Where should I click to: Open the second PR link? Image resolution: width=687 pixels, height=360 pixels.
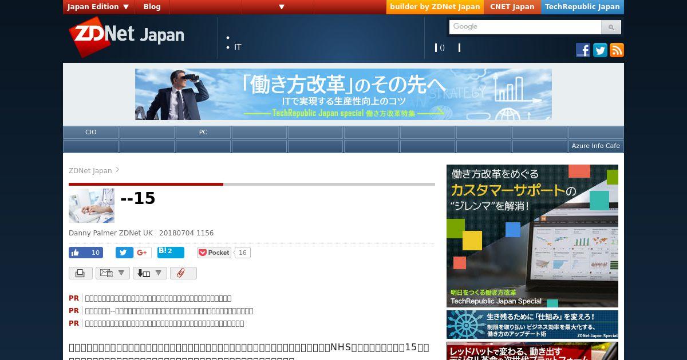[169, 311]
